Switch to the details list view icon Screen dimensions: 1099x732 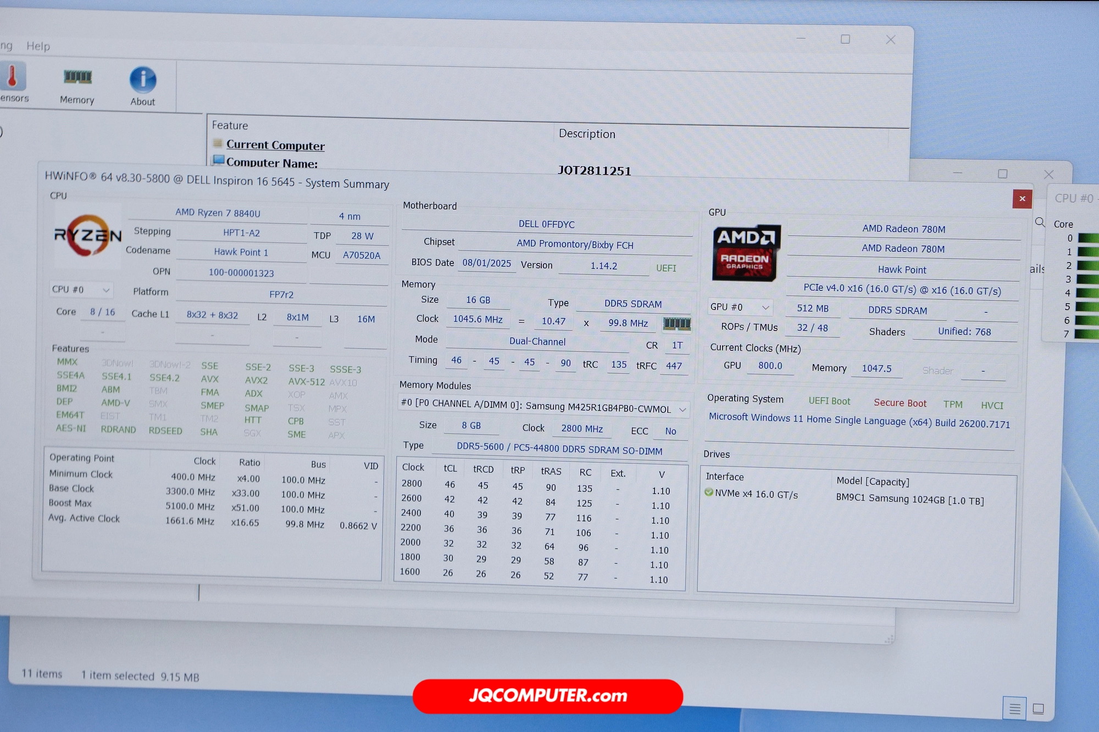pos(1014,708)
